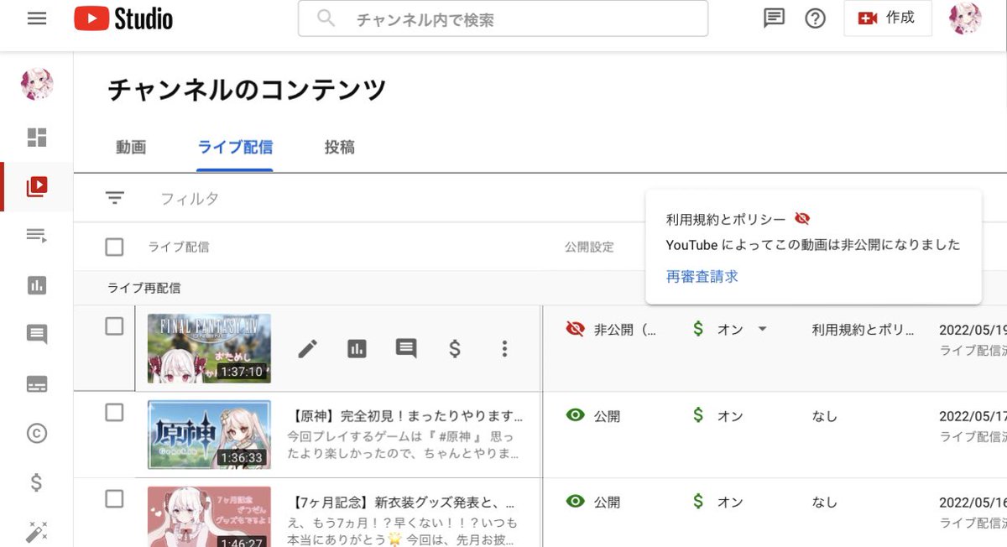Open Comments icon in the sidebar
Screen dimensions: 1007x547
pyautogui.click(x=37, y=335)
